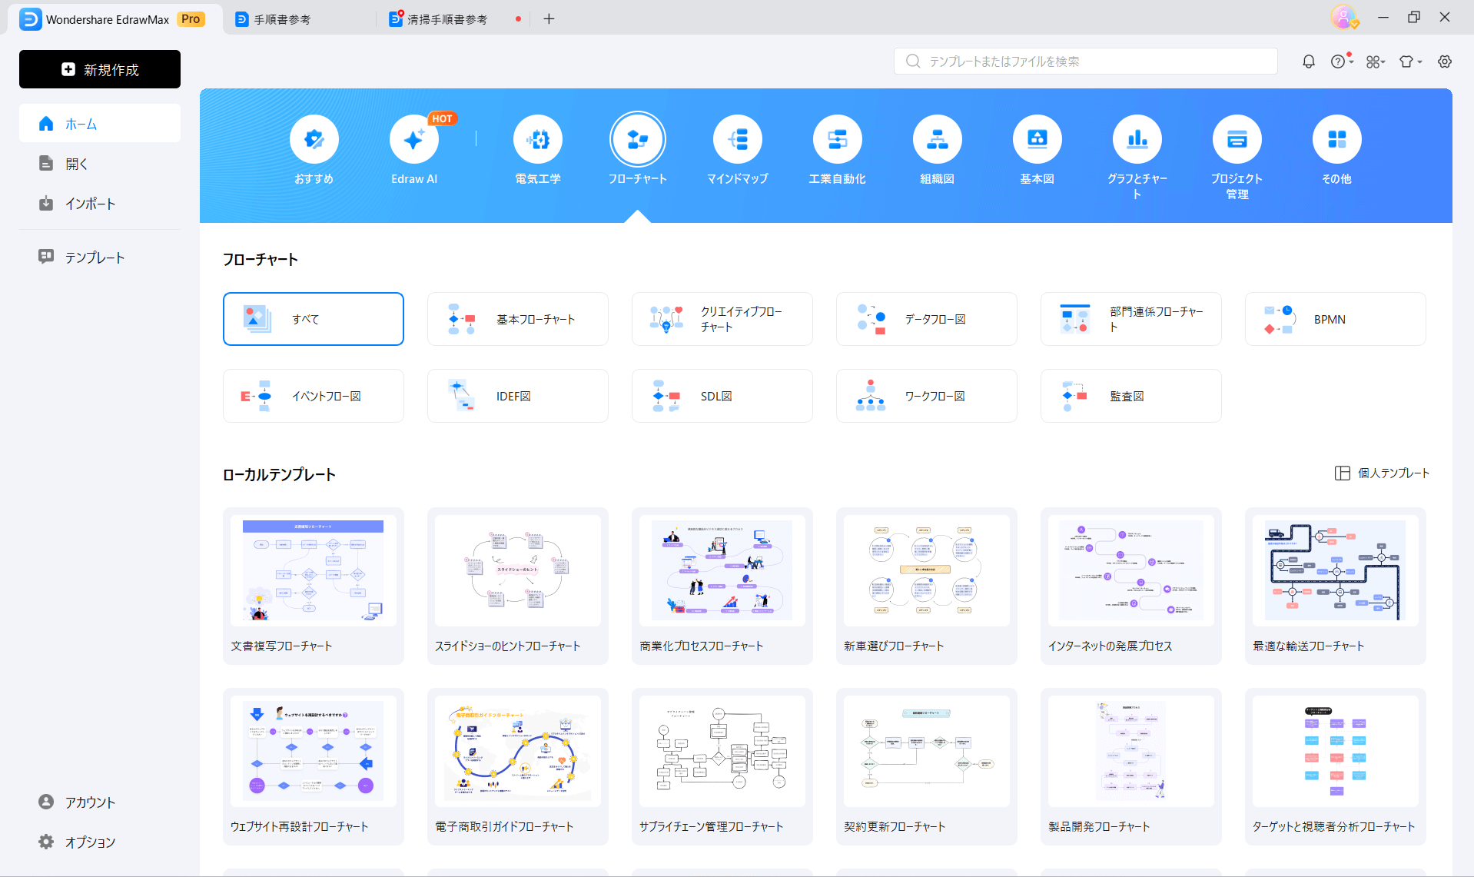
Task: Open the notifications bell icon
Action: (x=1309, y=61)
